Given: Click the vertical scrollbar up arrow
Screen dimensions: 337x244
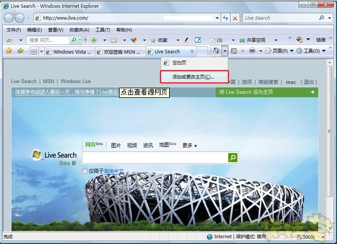Looking at the screenshot, I should [x=330, y=62].
